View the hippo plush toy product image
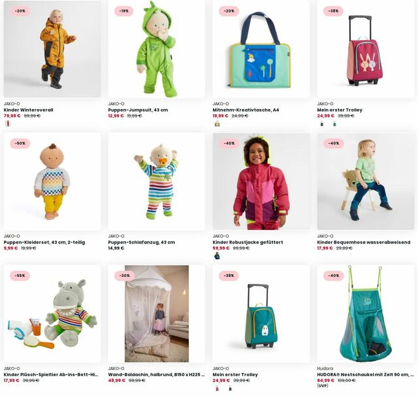 pyautogui.click(x=52, y=313)
